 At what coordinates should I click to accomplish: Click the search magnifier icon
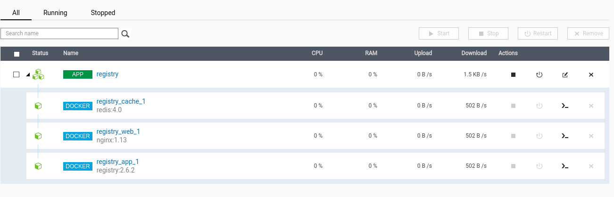125,33
